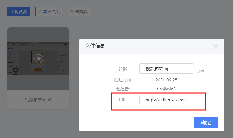The height and width of the screenshot is (138, 233).
Task: Focus the 名称 file name input field
Action: tap(166, 68)
